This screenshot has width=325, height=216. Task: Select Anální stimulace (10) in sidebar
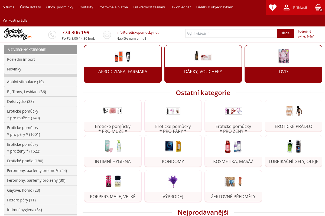(41, 82)
